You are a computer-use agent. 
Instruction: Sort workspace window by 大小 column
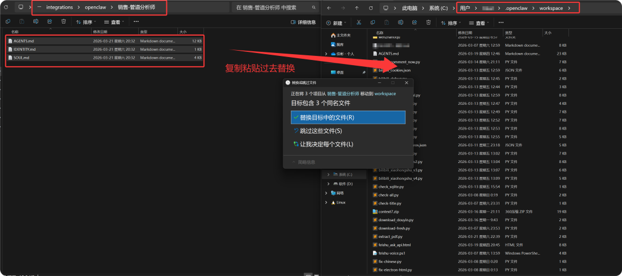pos(555,32)
